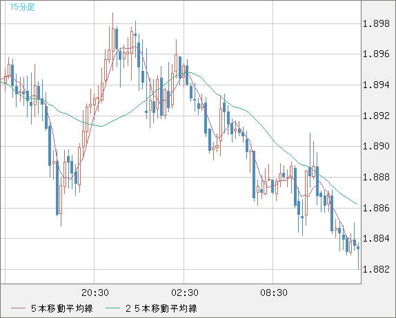Click the 25本移動平均線 legend label

point(161,308)
